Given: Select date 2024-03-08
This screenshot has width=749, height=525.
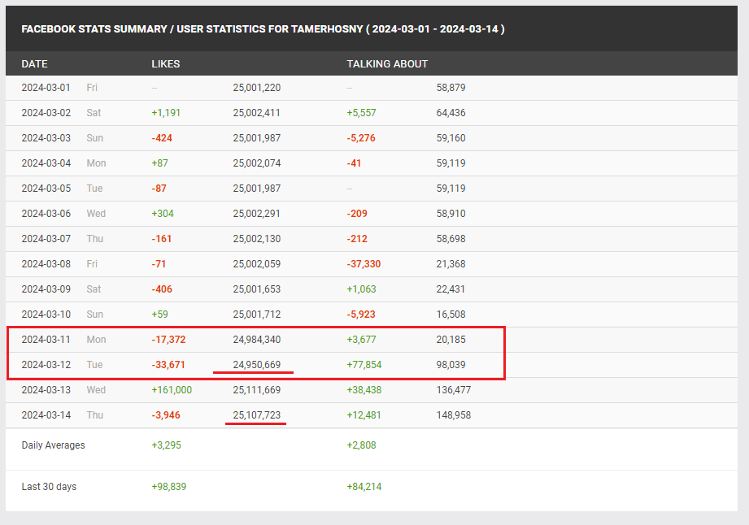Looking at the screenshot, I should (46, 264).
